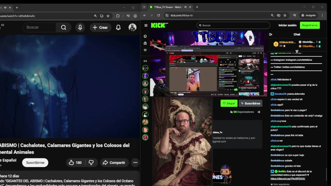Bookmark the Kick page with the star

point(285,15)
